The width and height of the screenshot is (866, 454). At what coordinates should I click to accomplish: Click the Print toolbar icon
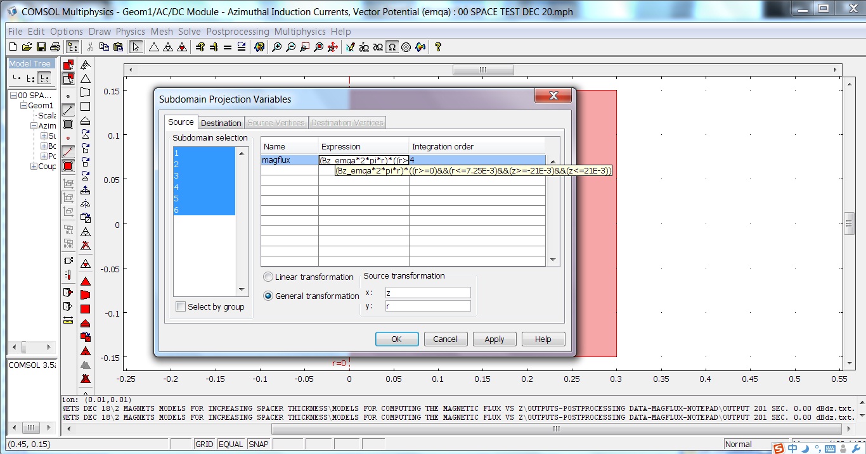coord(55,47)
